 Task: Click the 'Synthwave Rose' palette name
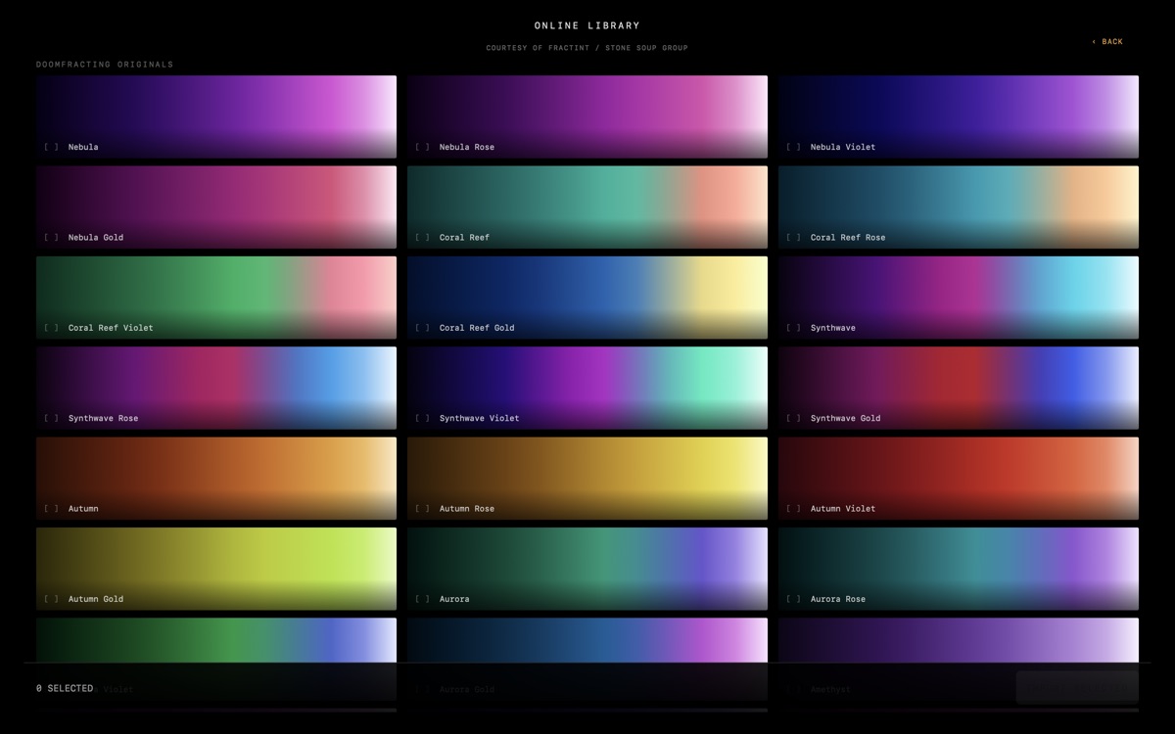point(104,419)
